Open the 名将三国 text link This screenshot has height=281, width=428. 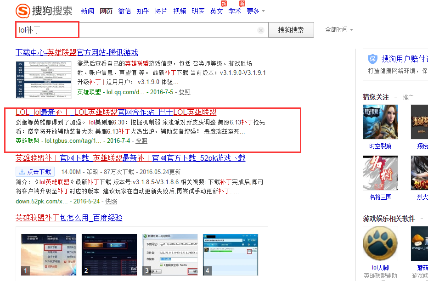click(380, 197)
